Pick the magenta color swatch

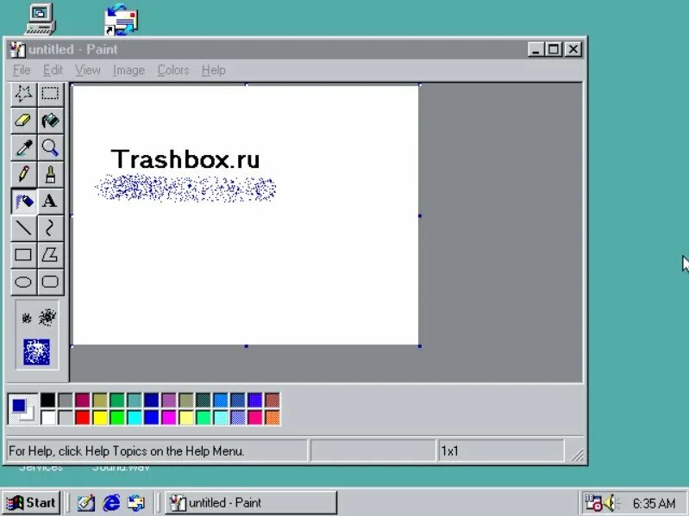(169, 417)
